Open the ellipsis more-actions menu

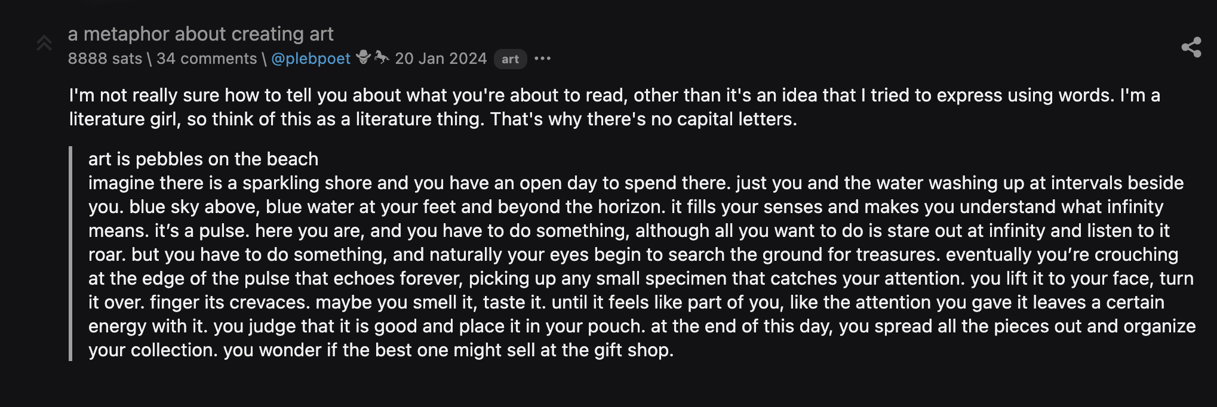(x=542, y=59)
